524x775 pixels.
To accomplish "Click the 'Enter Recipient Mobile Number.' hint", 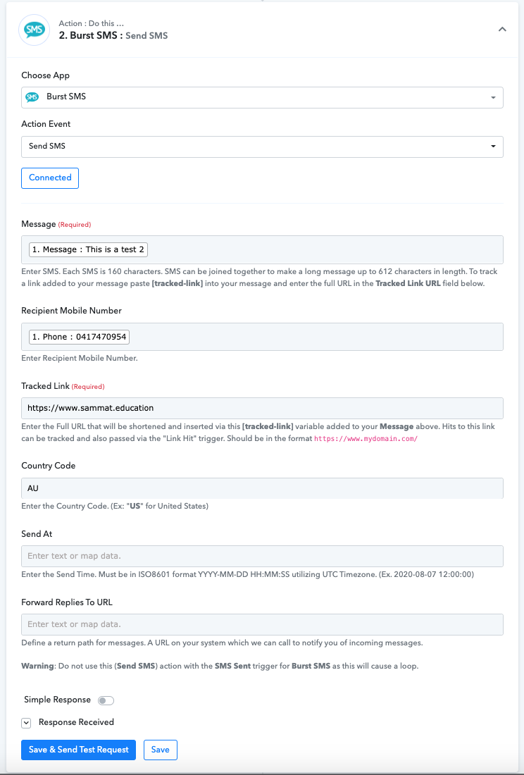I will tap(80, 359).
